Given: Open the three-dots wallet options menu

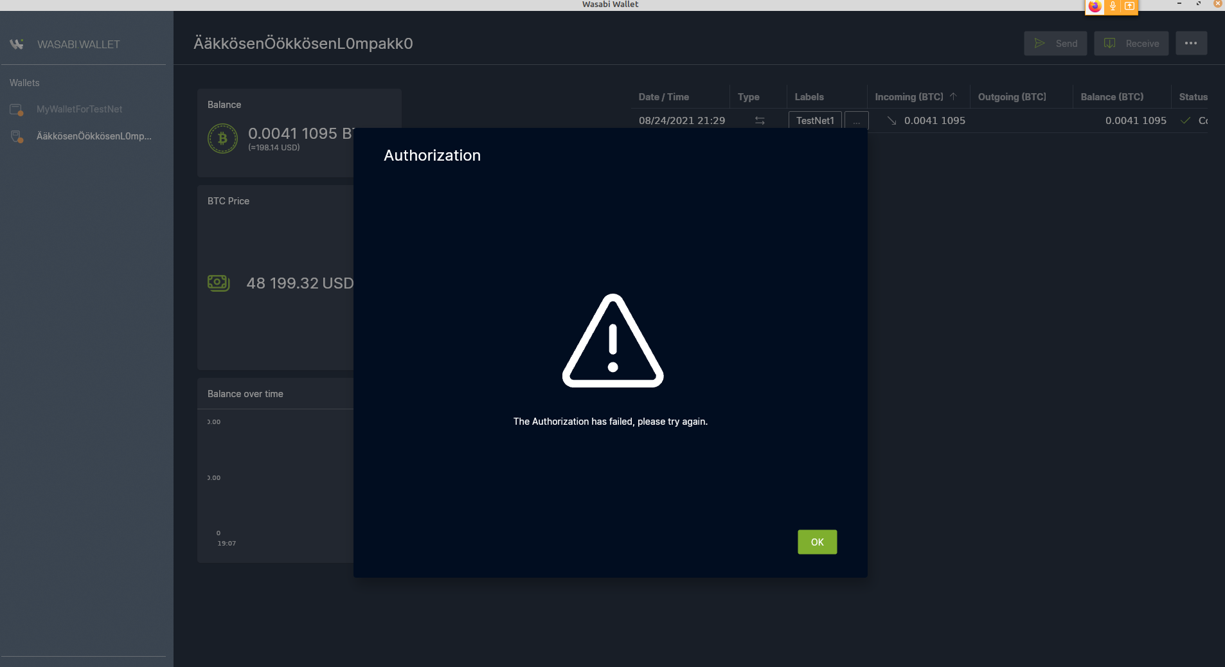Looking at the screenshot, I should pyautogui.click(x=1191, y=44).
